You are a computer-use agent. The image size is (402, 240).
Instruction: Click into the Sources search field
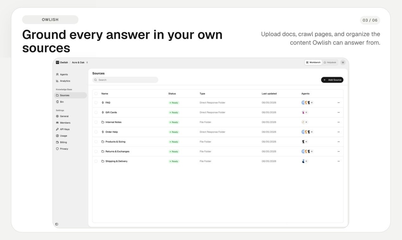[x=125, y=80]
